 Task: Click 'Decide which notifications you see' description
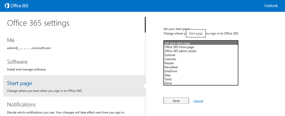(x=66, y=112)
